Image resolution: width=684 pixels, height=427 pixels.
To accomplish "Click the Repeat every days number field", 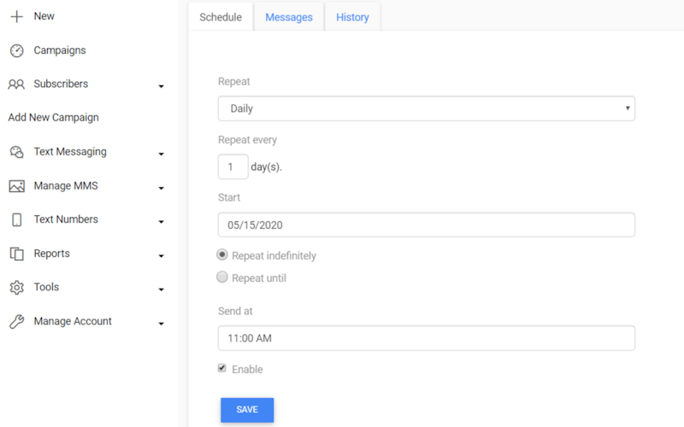I will (233, 167).
